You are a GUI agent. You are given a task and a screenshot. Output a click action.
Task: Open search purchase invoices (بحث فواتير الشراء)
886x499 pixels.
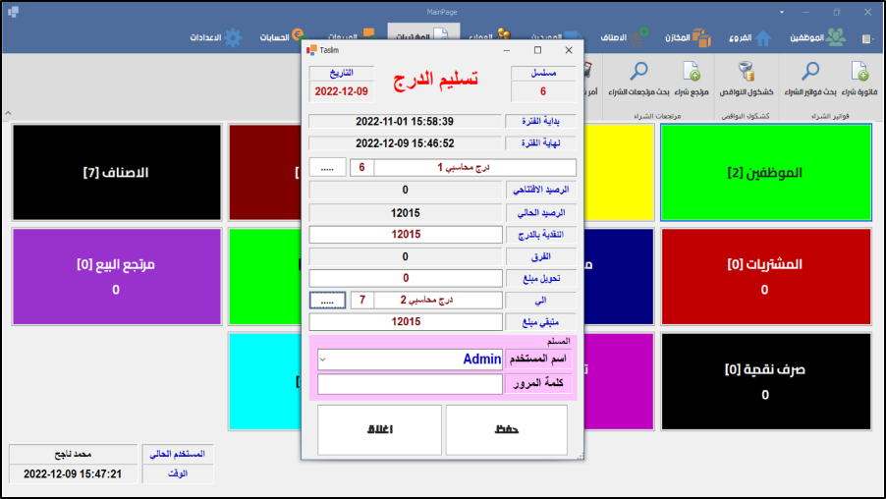(x=810, y=73)
